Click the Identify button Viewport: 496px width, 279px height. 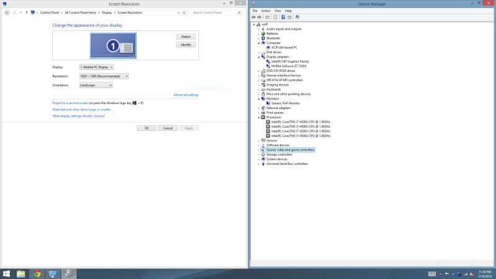(x=186, y=45)
